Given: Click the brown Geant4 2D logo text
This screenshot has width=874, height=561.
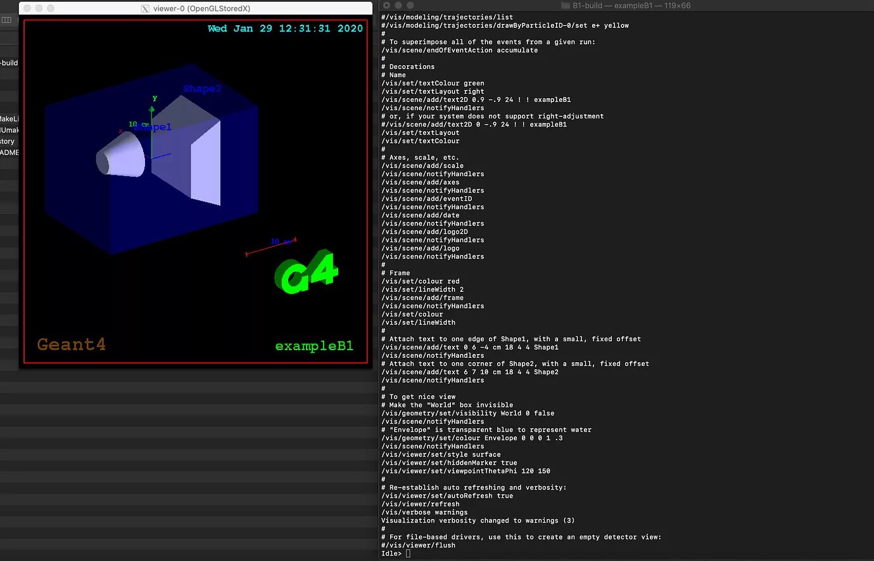Looking at the screenshot, I should (x=71, y=344).
